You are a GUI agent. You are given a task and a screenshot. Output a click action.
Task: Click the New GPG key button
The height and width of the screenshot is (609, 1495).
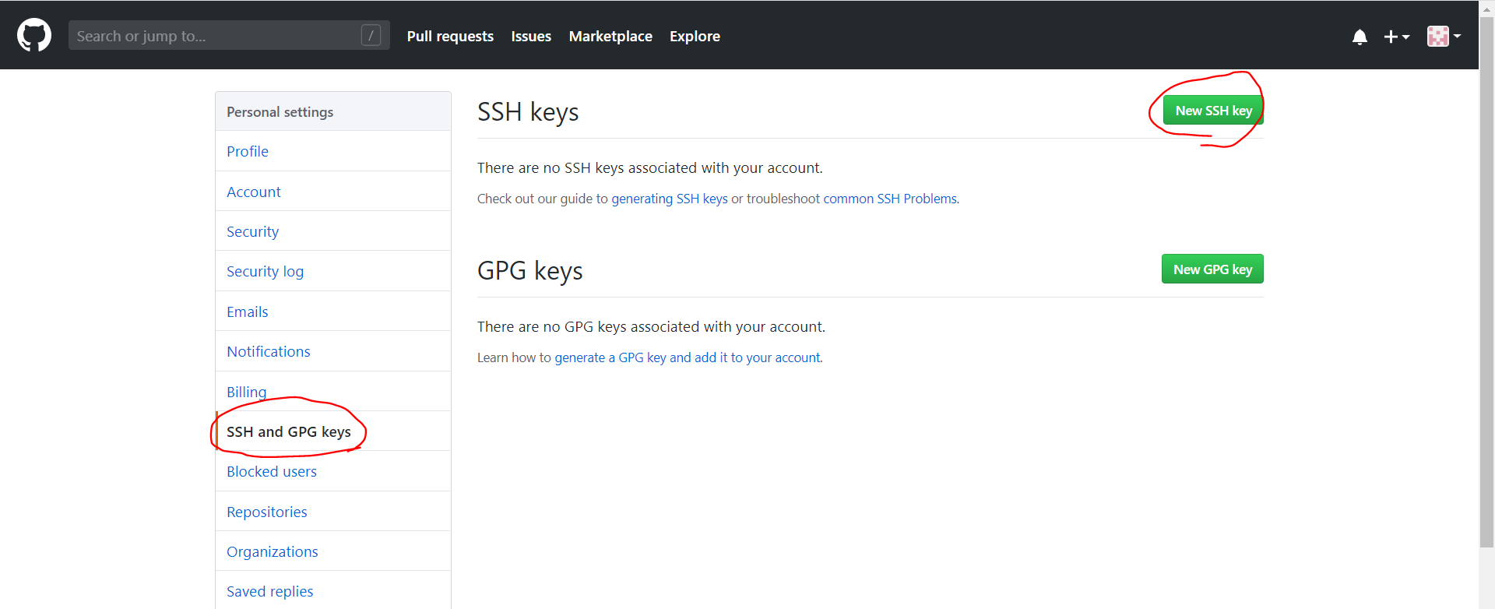coord(1212,269)
